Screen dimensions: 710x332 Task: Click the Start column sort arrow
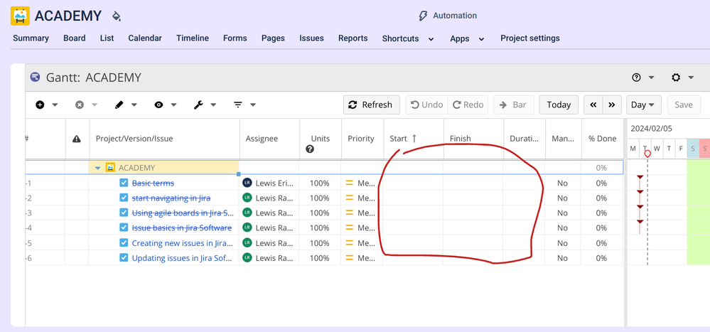pos(414,139)
